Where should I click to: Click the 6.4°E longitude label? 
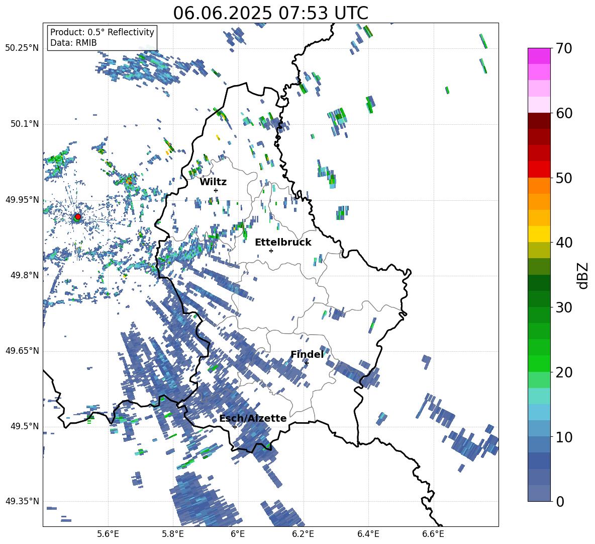click(368, 534)
